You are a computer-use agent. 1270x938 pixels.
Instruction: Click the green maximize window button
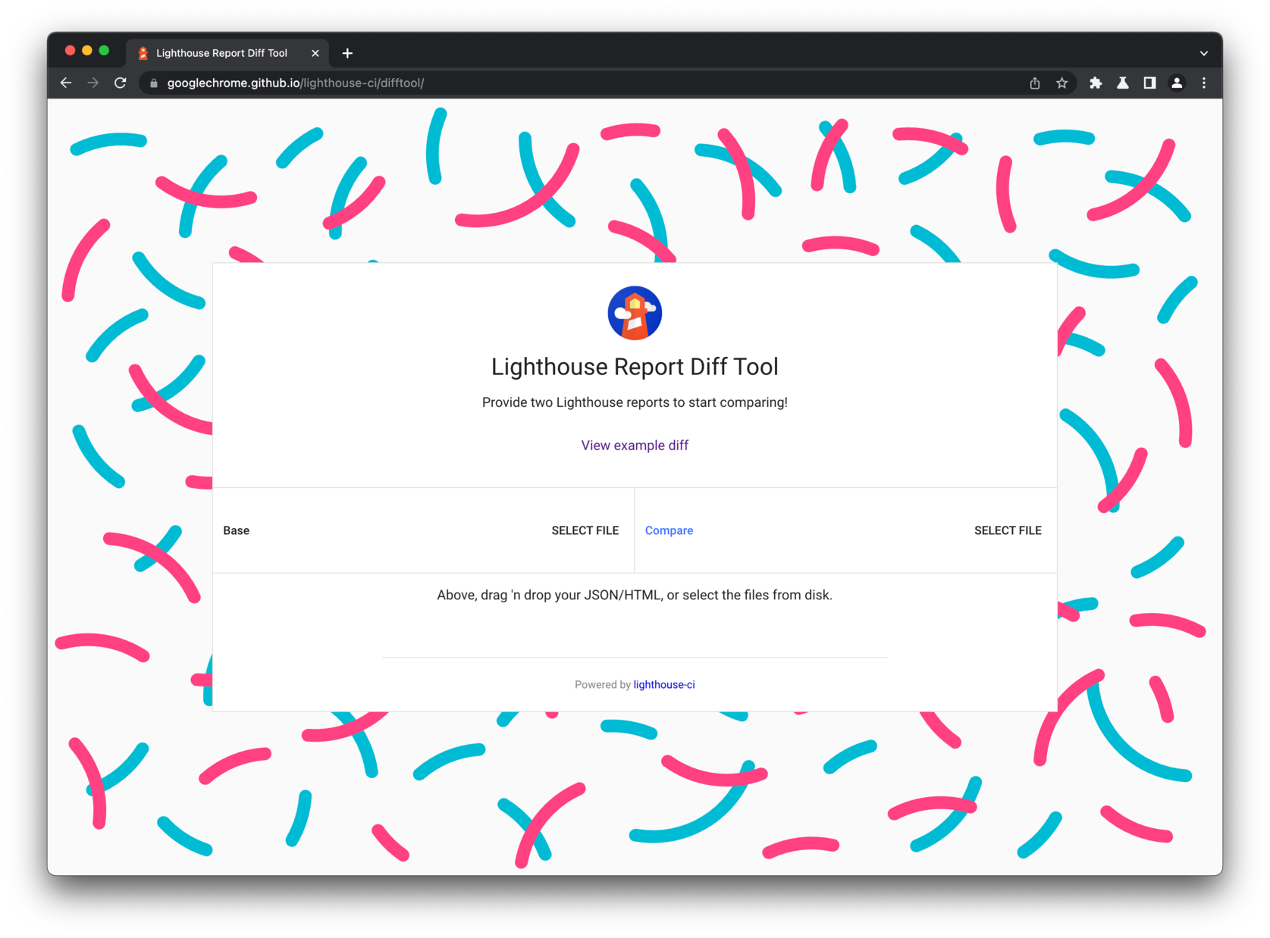(x=104, y=51)
